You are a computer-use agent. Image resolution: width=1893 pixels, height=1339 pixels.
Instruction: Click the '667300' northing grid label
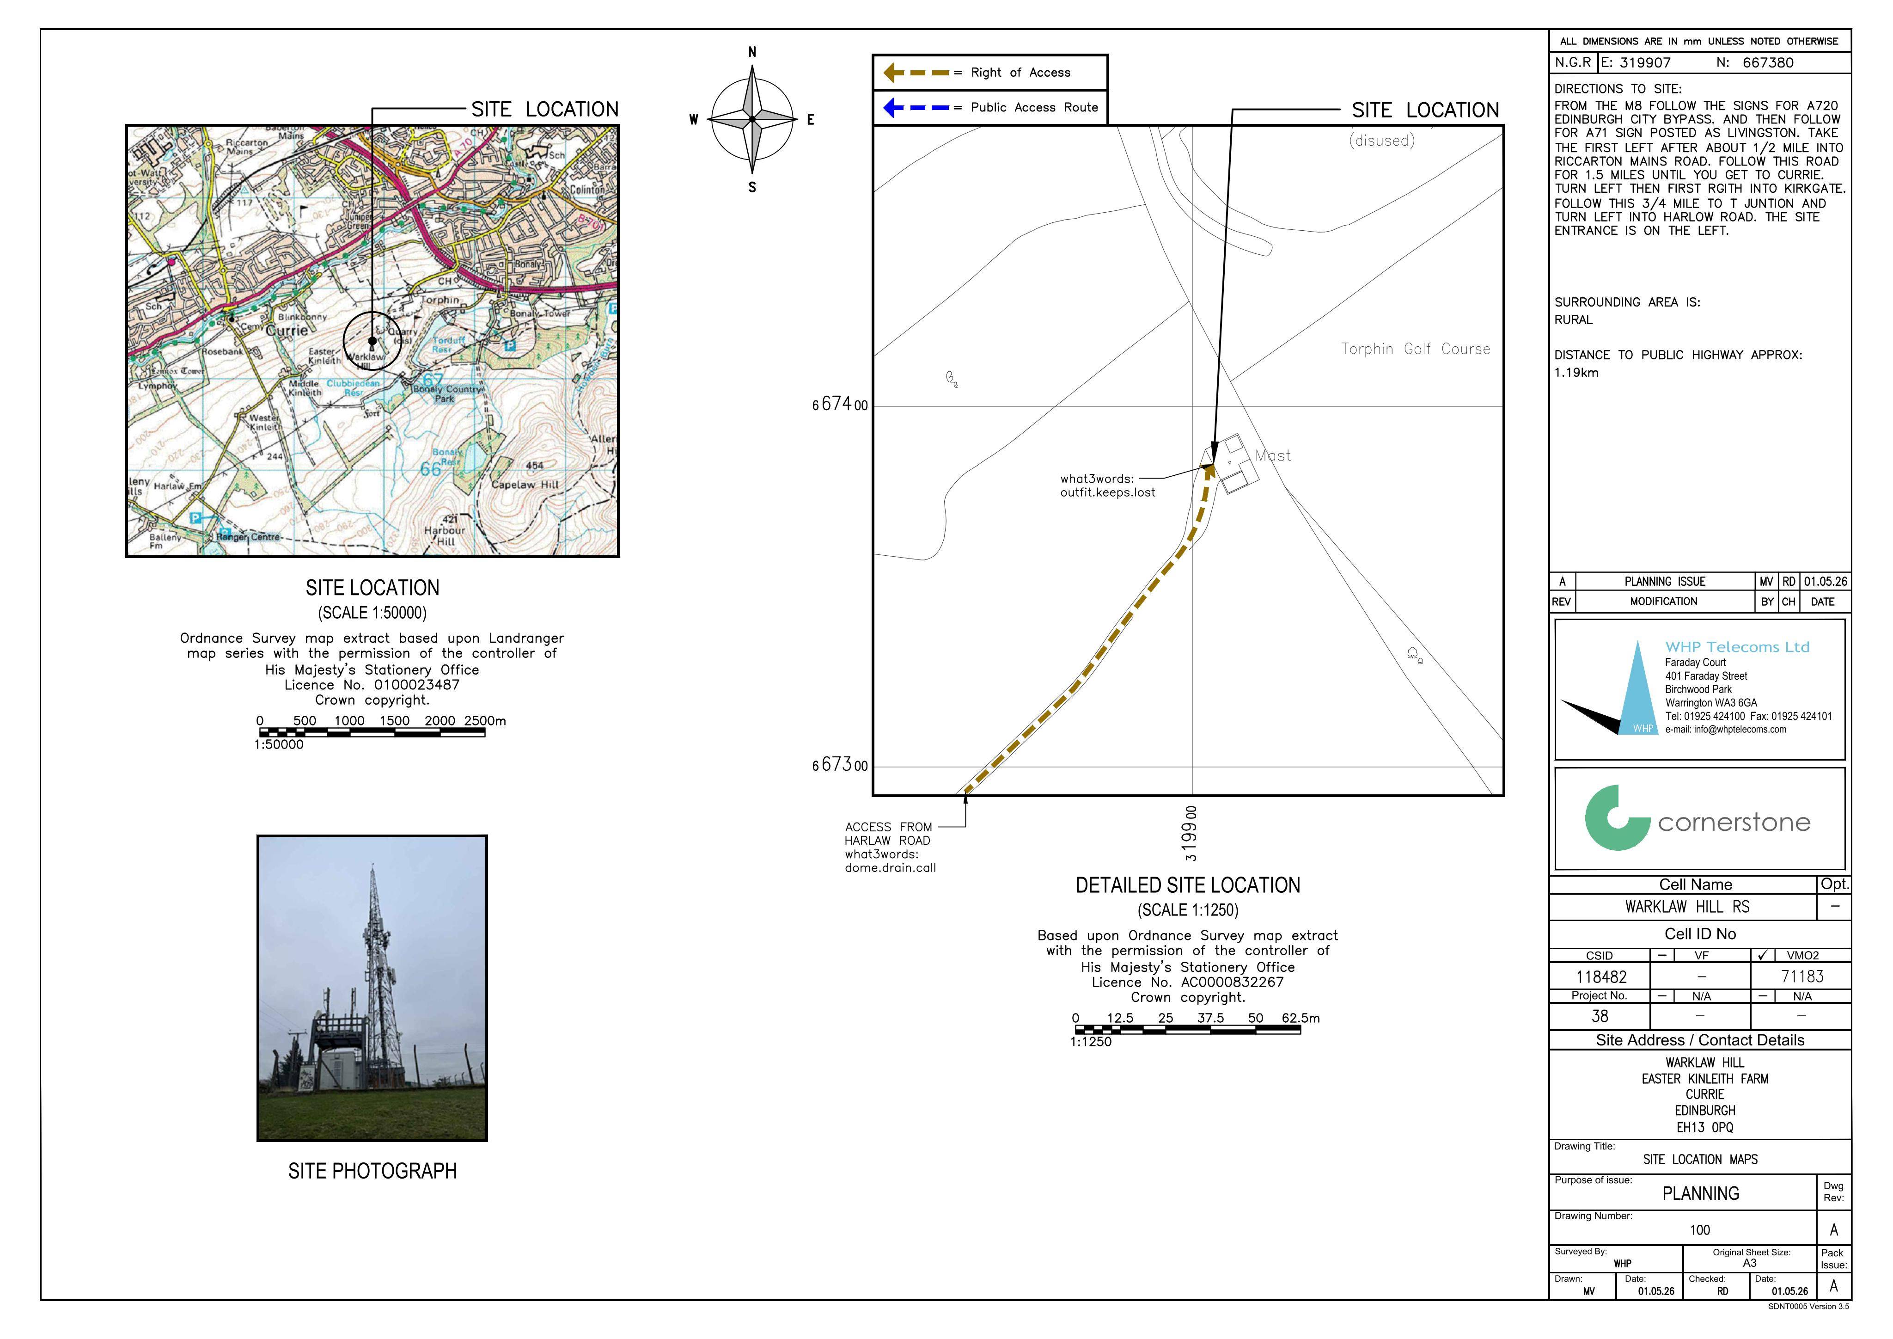pos(840,765)
